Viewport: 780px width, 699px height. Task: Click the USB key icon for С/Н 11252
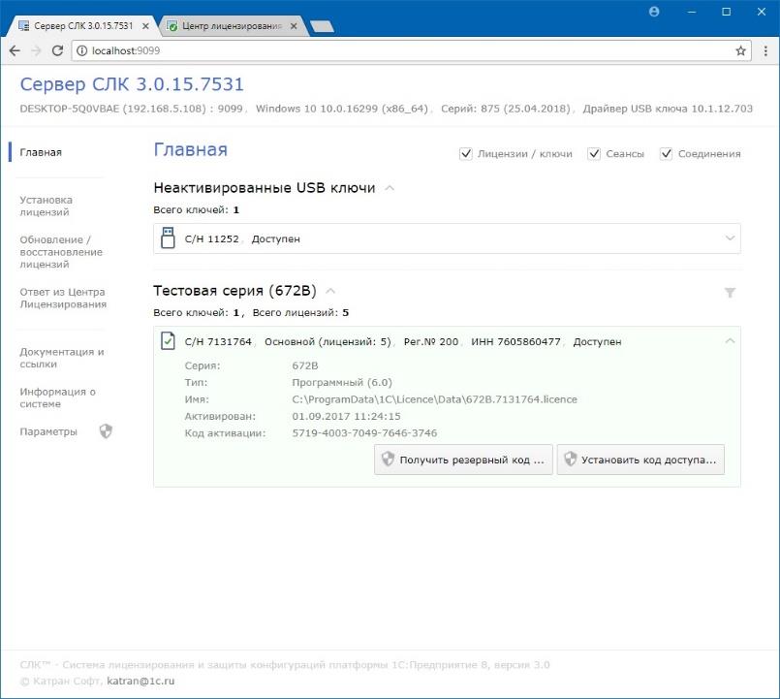pyautogui.click(x=169, y=238)
